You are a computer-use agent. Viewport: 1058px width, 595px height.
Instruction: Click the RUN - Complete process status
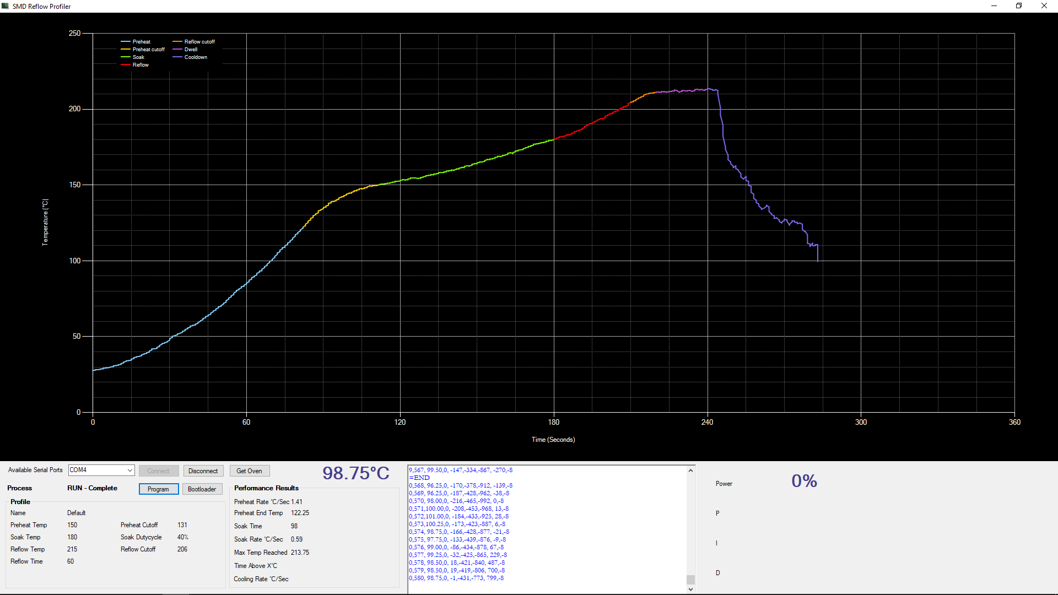(92, 488)
